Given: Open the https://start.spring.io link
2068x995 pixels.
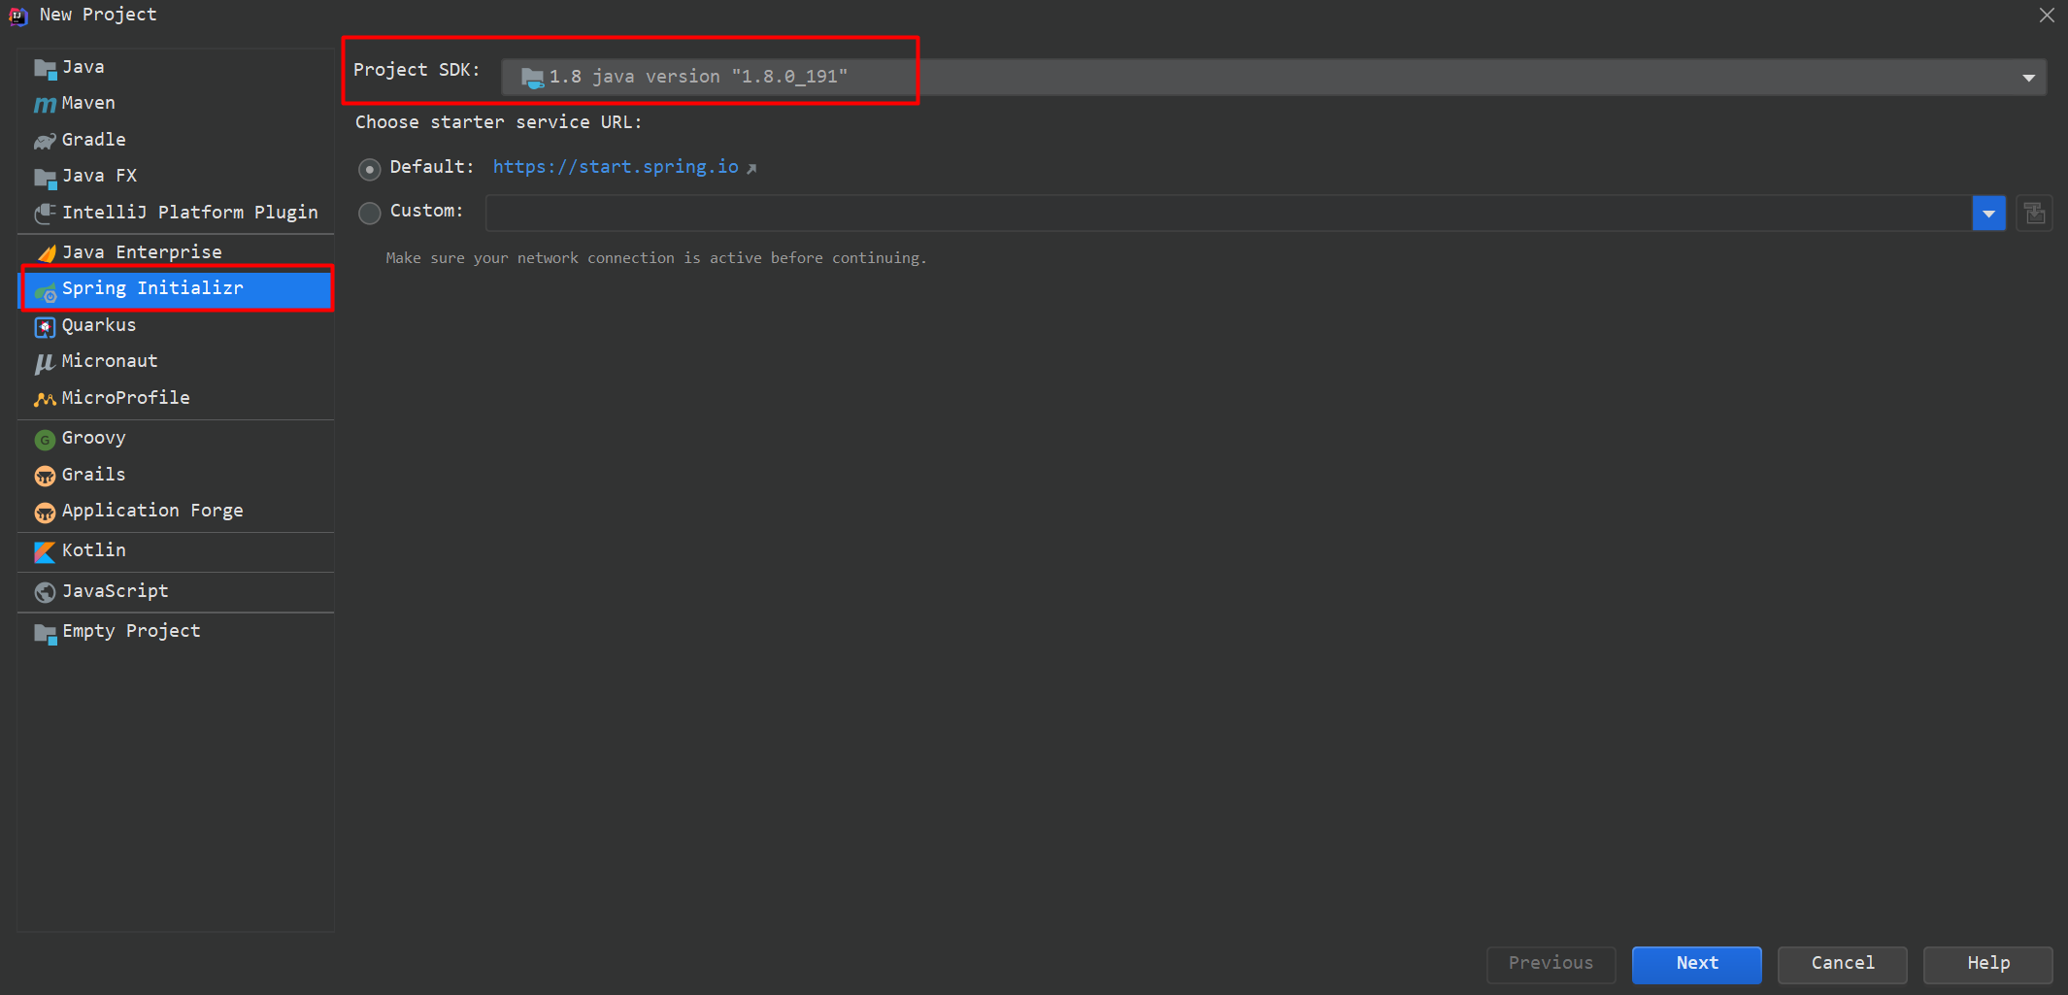Looking at the screenshot, I should [616, 167].
